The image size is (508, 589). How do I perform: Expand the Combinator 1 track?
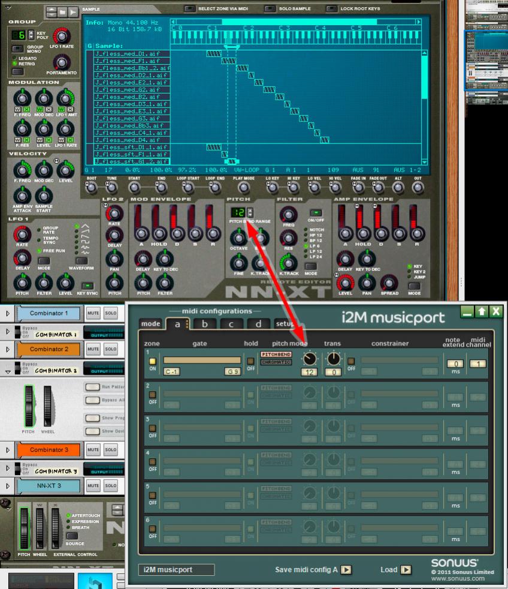point(7,314)
